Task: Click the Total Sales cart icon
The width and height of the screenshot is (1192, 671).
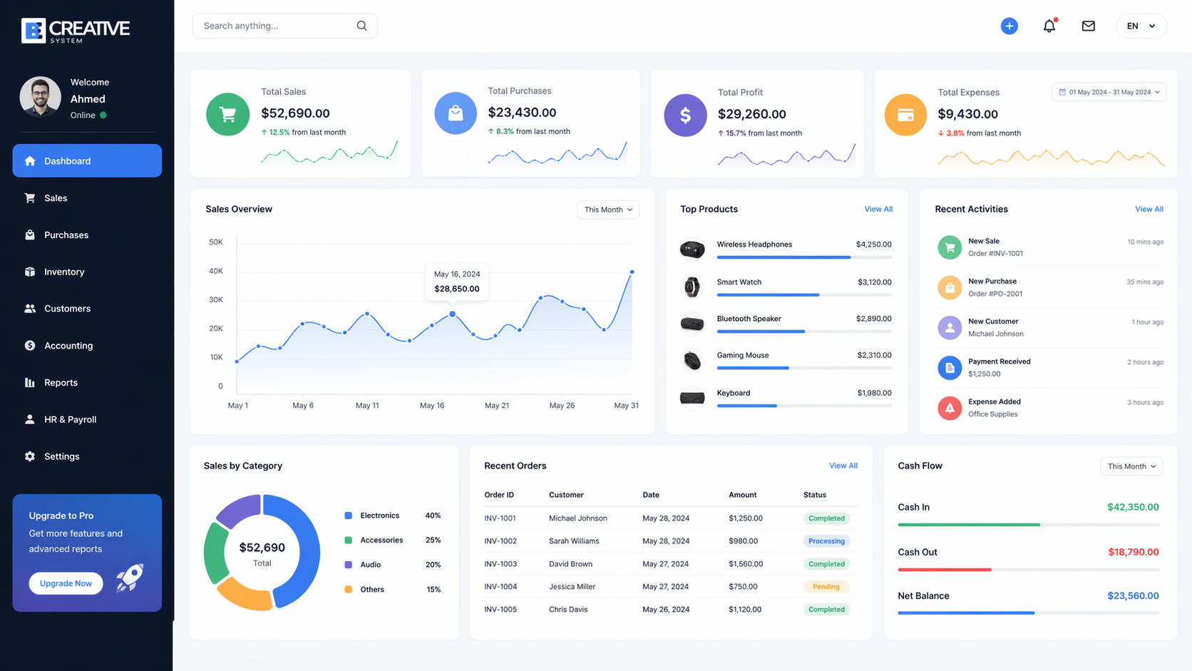Action: point(227,114)
